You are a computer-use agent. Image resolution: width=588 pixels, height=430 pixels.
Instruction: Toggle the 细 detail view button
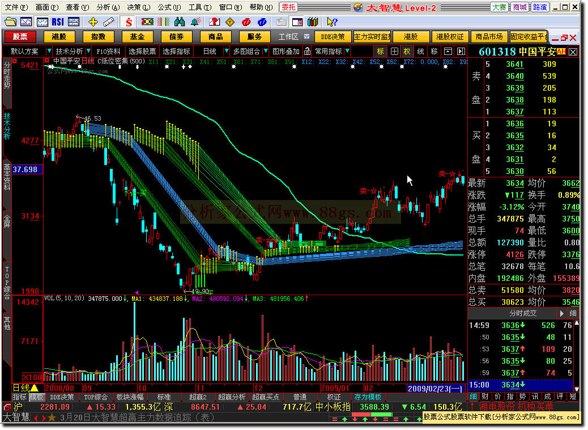coord(573,314)
